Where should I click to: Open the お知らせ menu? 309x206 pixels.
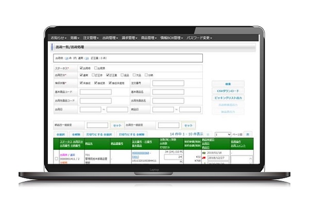coord(58,38)
